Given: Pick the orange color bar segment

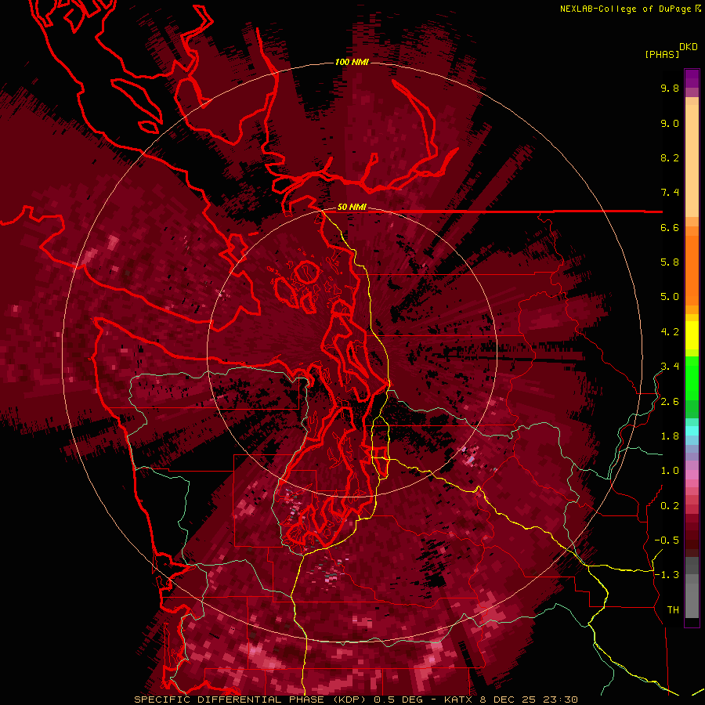Looking at the screenshot, I should 692,271.
